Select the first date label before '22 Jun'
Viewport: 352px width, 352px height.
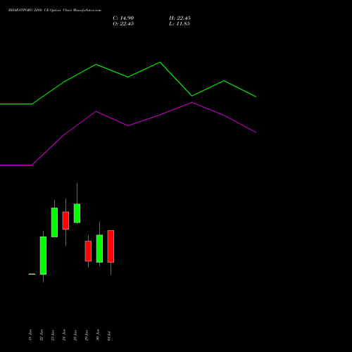30,335
